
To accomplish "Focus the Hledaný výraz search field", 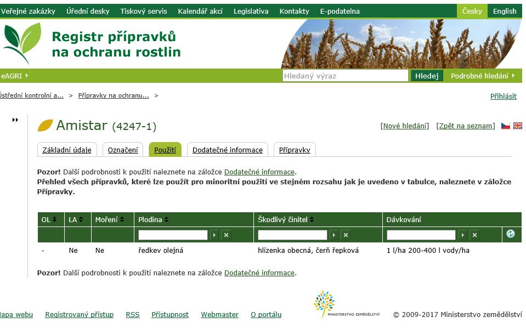I will point(345,76).
